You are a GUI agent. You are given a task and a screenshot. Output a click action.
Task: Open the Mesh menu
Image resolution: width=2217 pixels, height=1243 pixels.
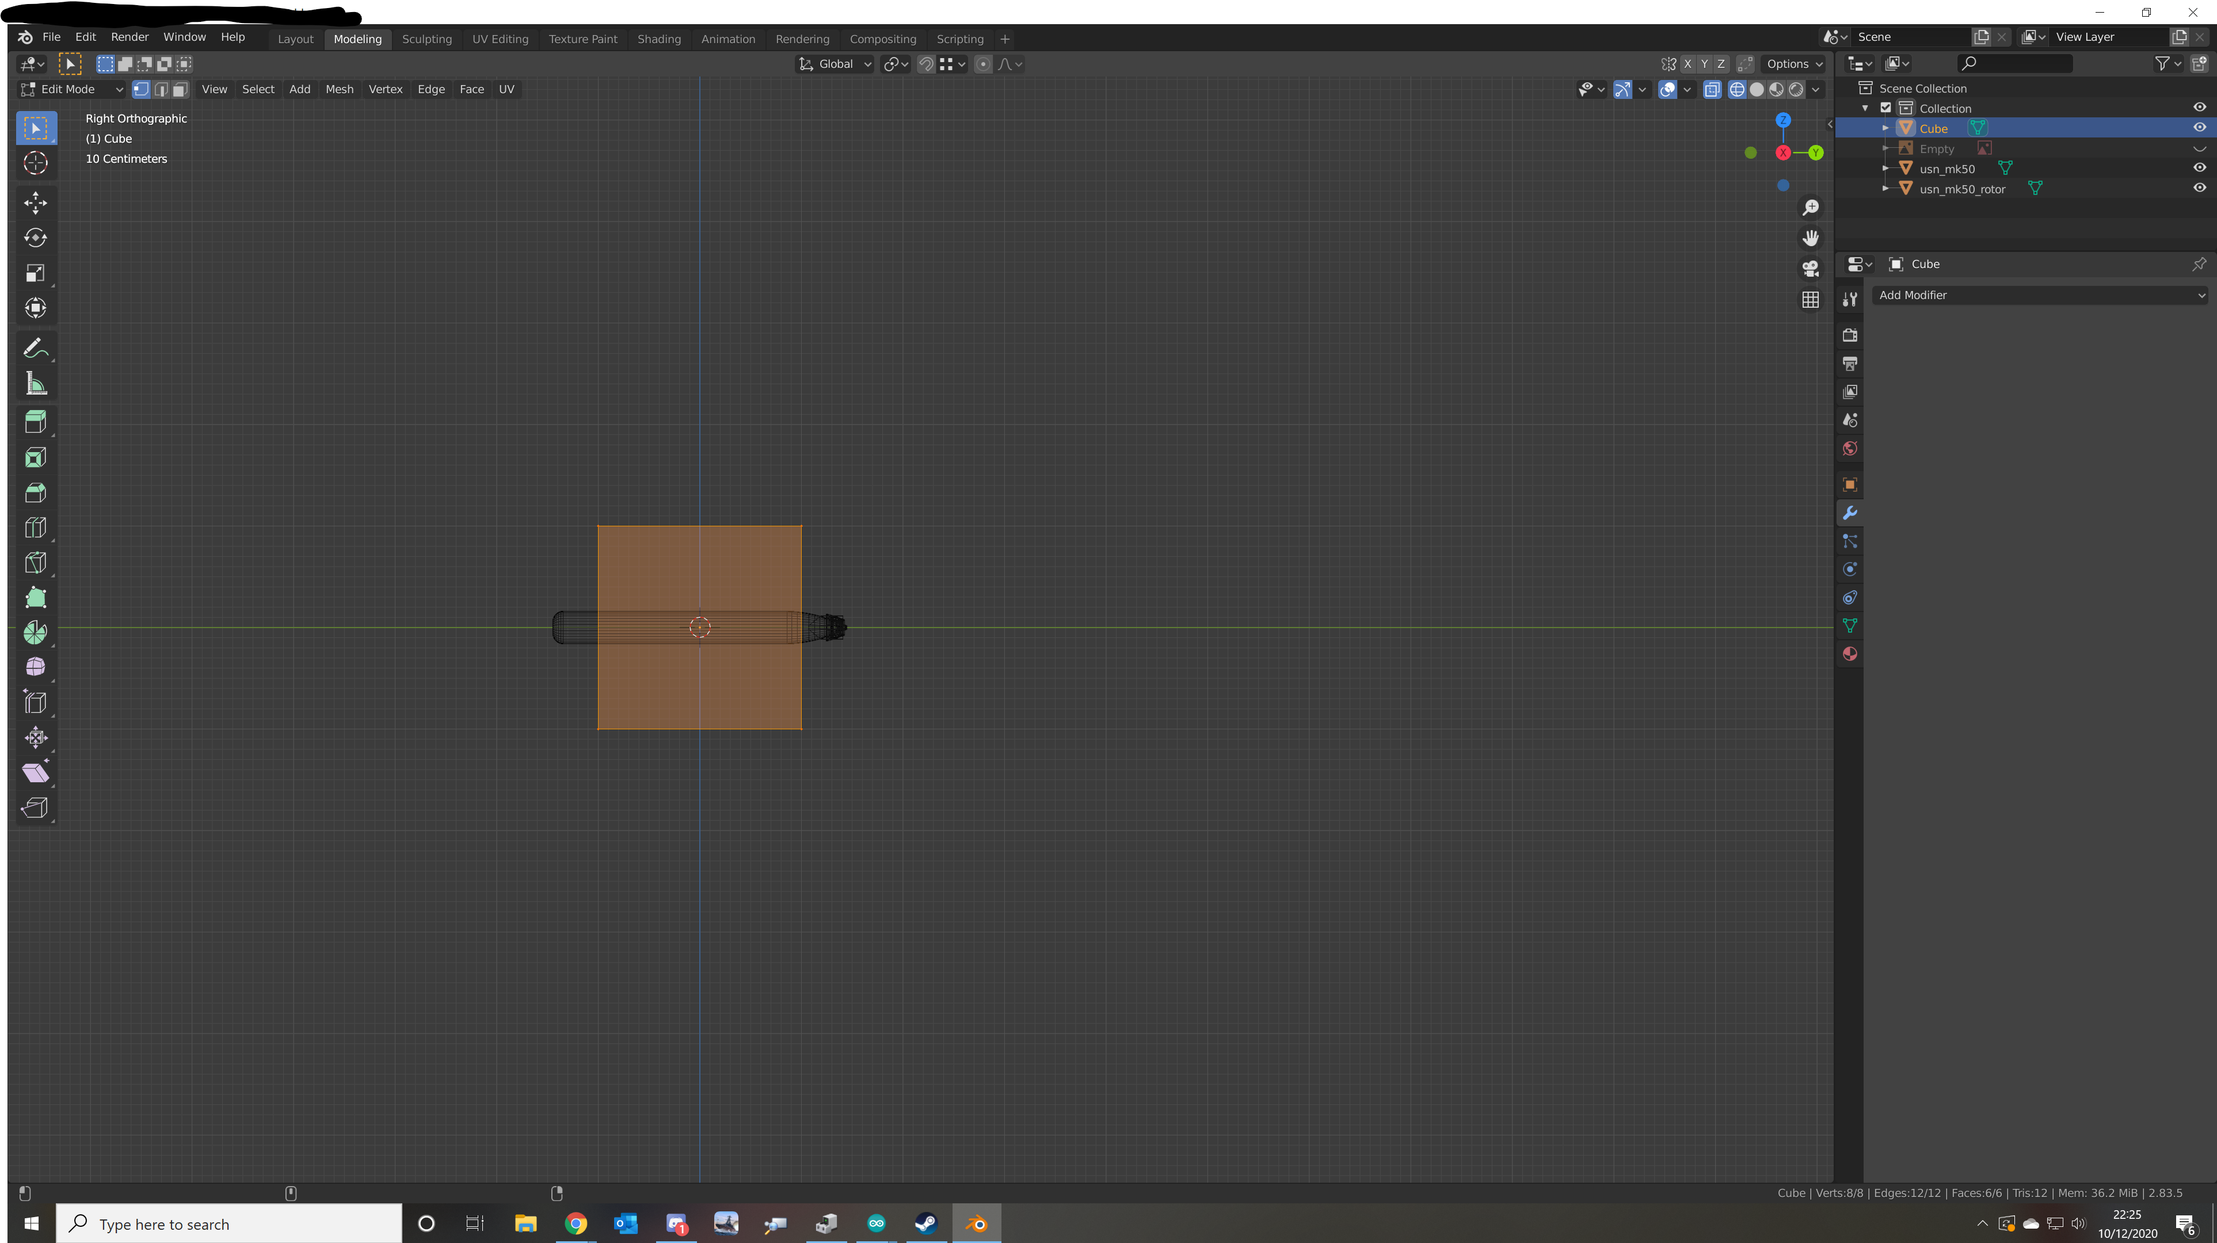pos(339,90)
